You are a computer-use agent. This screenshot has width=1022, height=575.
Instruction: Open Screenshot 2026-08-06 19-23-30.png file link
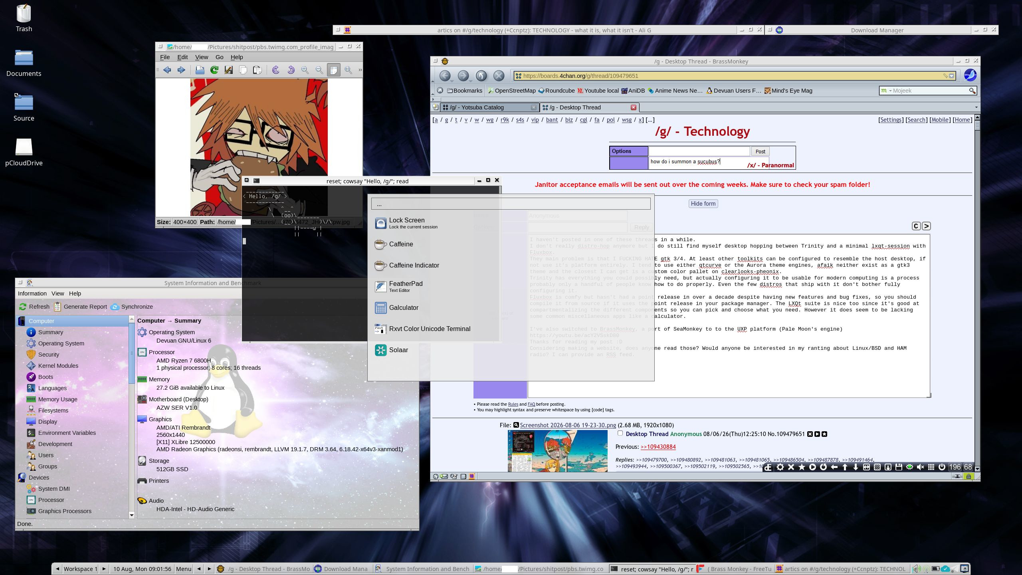(568, 425)
